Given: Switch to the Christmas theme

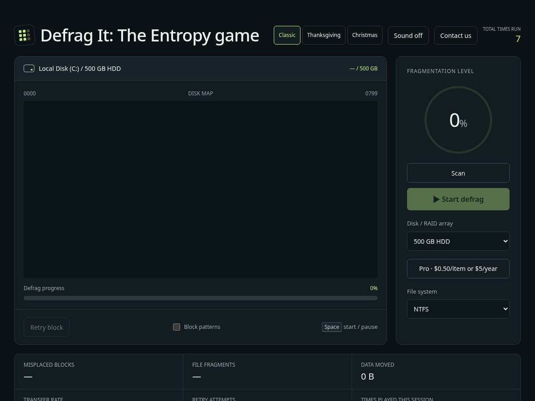Looking at the screenshot, I should tap(365, 35).
